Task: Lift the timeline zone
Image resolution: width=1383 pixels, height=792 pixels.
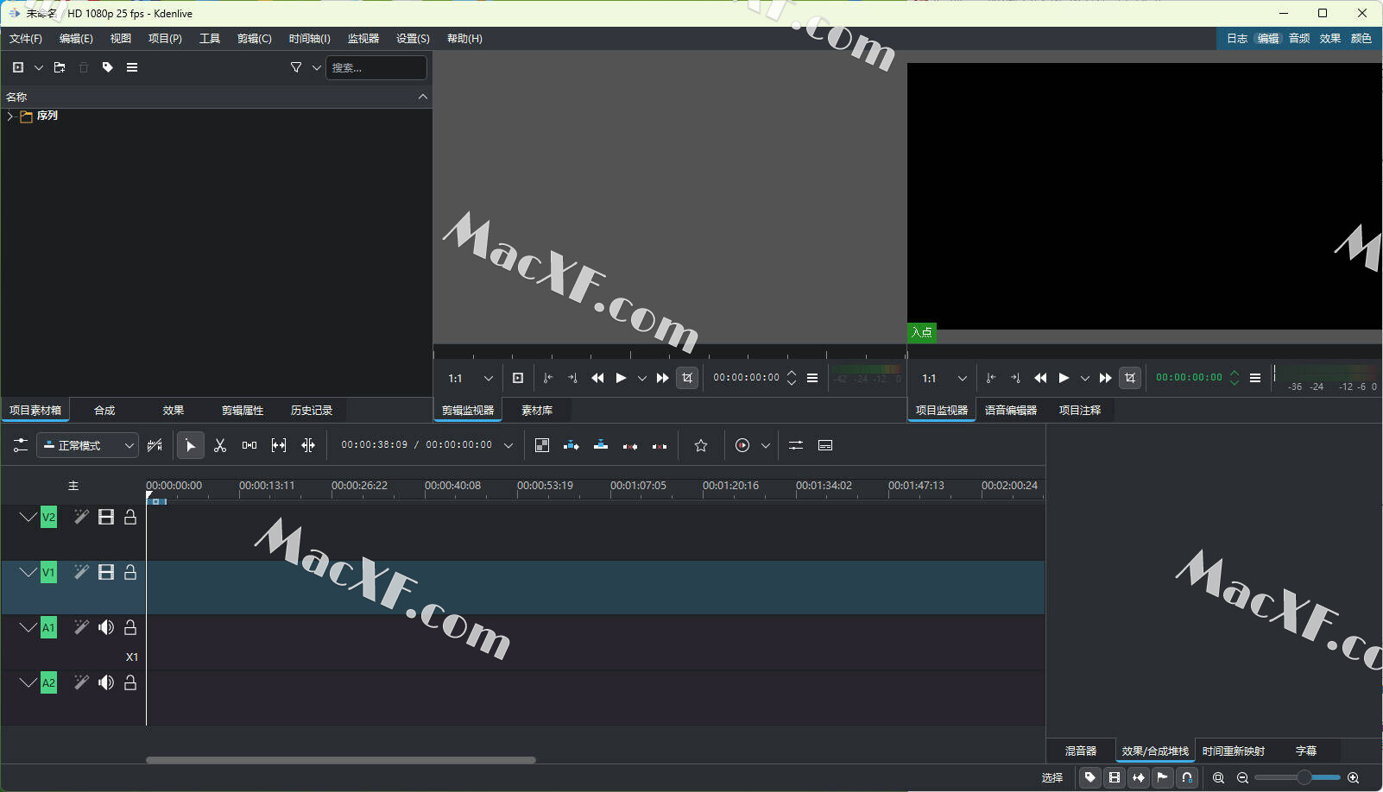Action: point(660,445)
